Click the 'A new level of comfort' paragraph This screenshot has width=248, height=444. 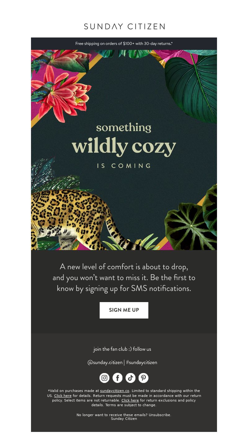click(x=124, y=278)
